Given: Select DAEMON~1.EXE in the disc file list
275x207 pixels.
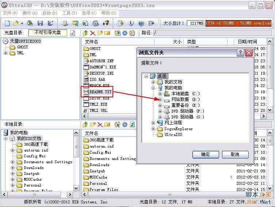Looking at the screenshot, I should 103,67.
